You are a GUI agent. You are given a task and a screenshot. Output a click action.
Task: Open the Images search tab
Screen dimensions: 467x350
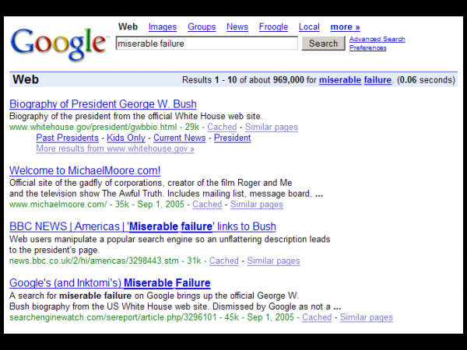[x=163, y=27]
